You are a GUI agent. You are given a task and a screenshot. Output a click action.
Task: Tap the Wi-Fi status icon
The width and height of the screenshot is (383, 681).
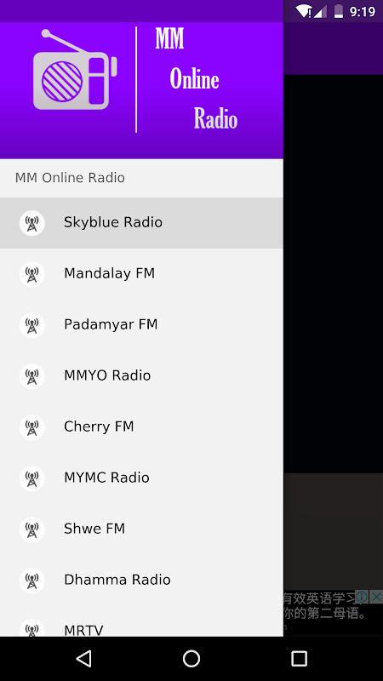point(304,11)
